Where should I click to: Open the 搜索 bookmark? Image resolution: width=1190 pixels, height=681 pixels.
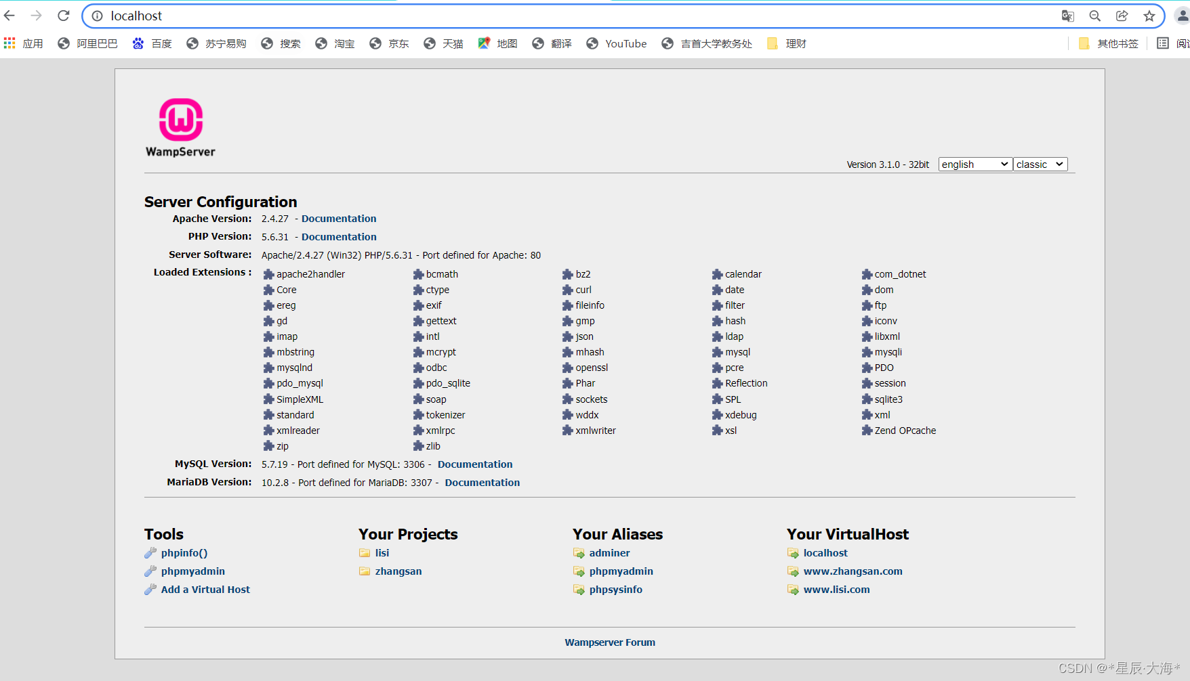(x=281, y=43)
